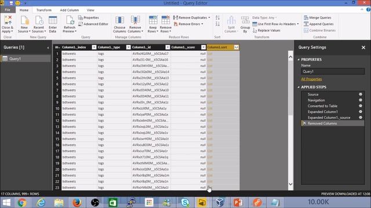Delete the Removed Columns step
Image resolution: width=371 pixels, height=208 pixels.
304,123
